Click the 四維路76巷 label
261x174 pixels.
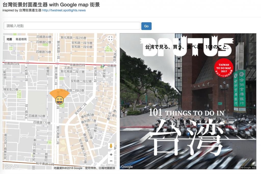coord(43,52)
